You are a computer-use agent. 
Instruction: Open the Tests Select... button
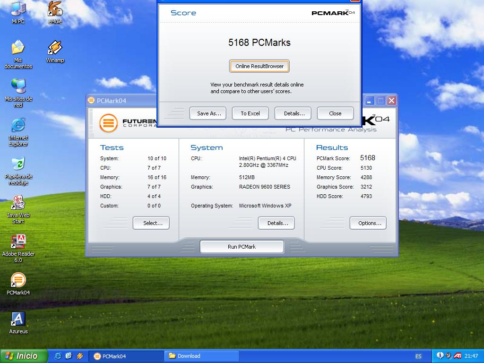[x=151, y=223]
